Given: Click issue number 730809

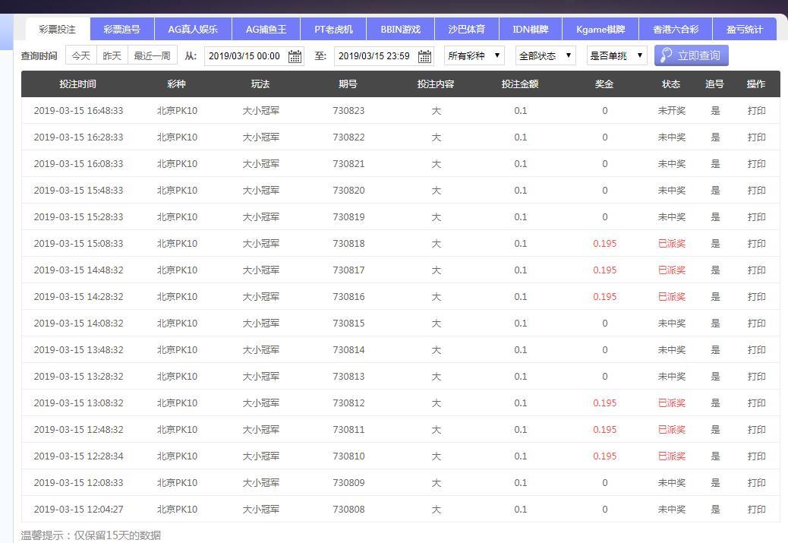Looking at the screenshot, I should [348, 483].
